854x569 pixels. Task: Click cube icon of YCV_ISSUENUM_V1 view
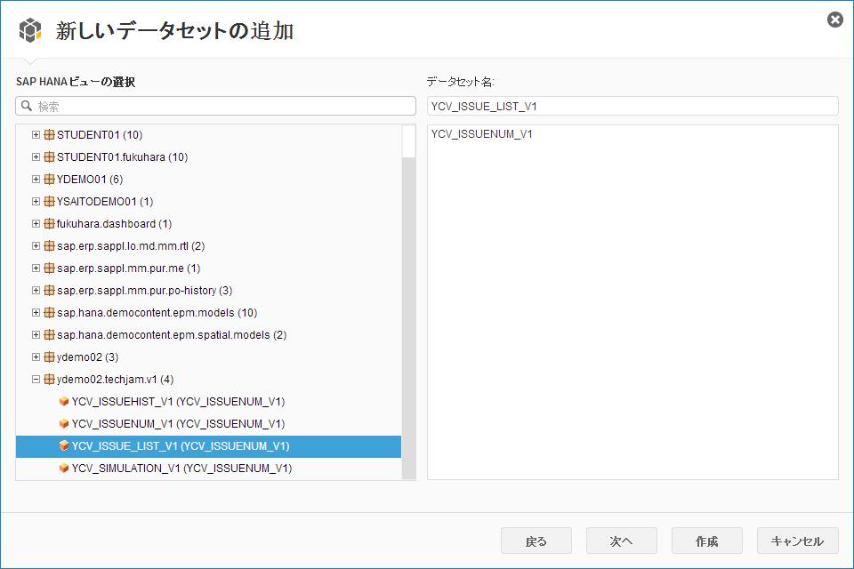[64, 423]
